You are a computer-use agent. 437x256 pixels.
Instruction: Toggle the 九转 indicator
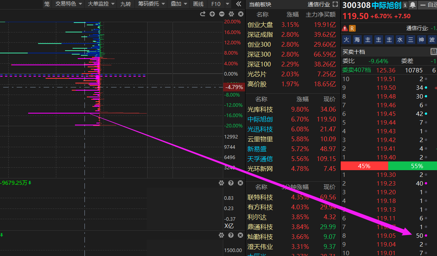click(x=125, y=4)
